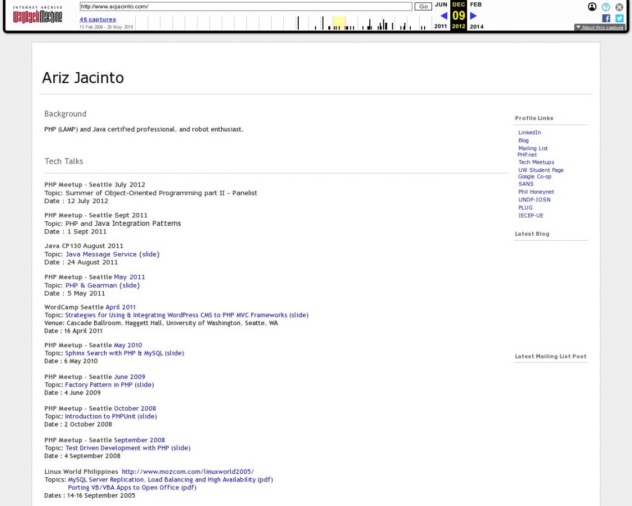Open the Java Message Service topic link
Image resolution: width=632 pixels, height=506 pixels.
[x=101, y=254]
